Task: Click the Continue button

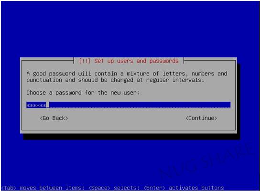Action: point(201,118)
